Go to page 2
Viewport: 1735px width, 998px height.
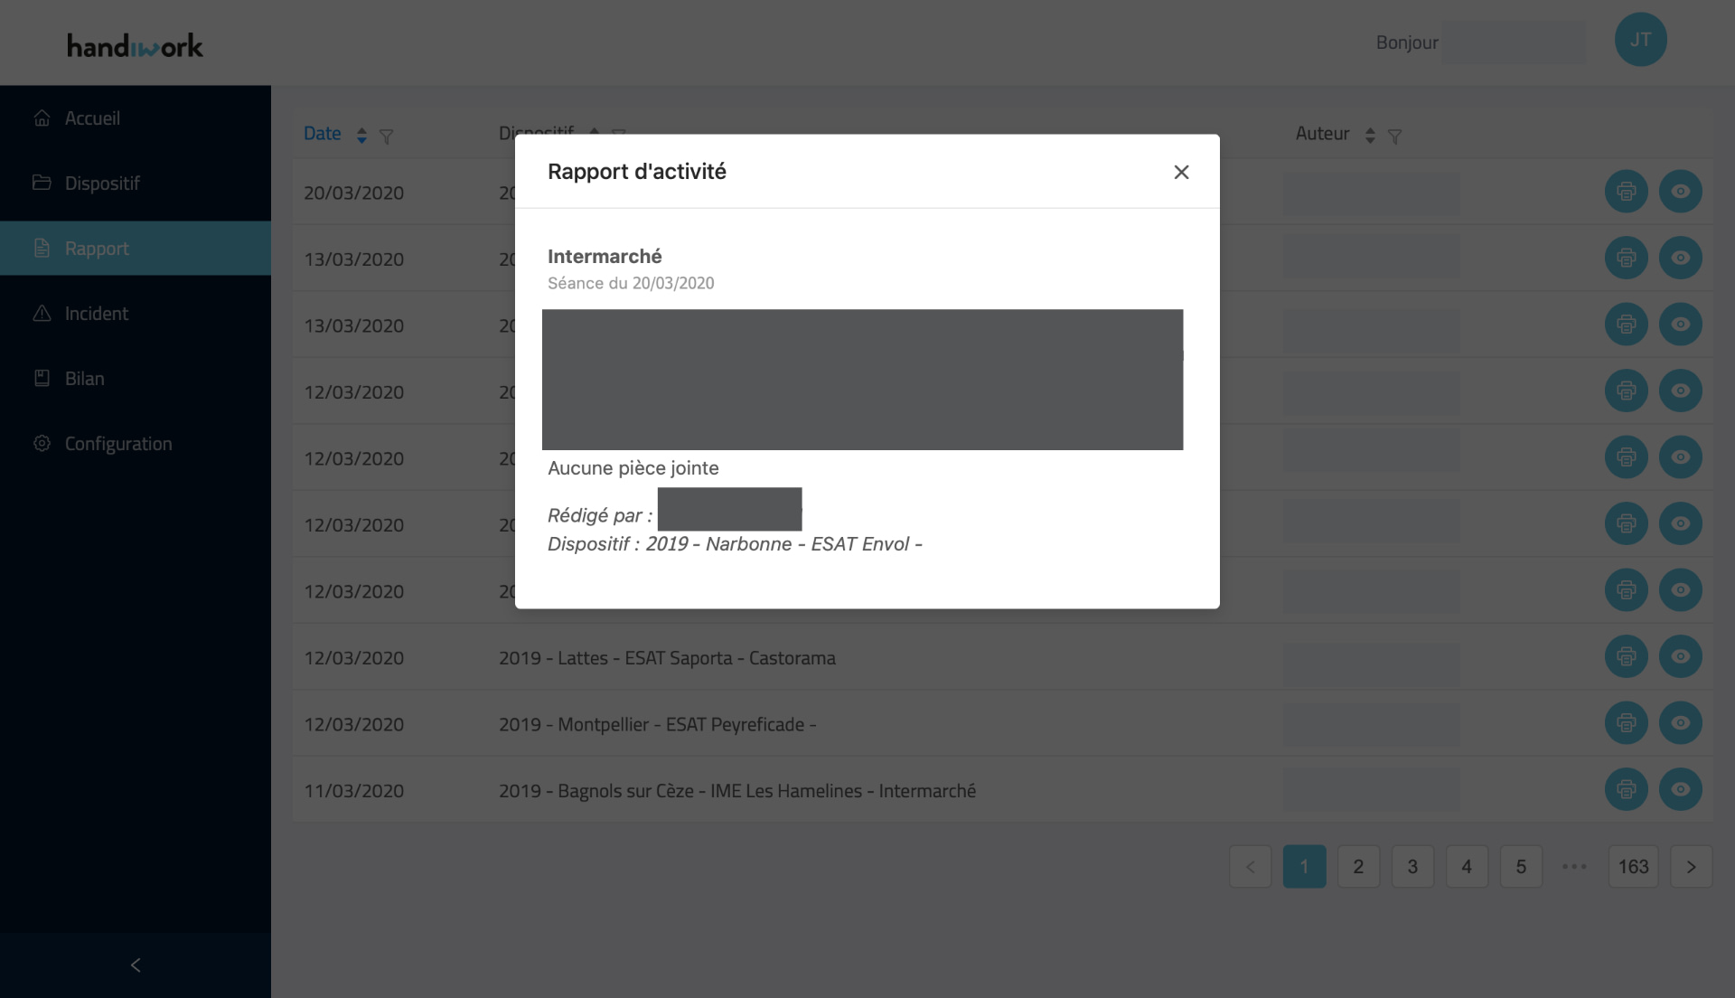(x=1358, y=866)
